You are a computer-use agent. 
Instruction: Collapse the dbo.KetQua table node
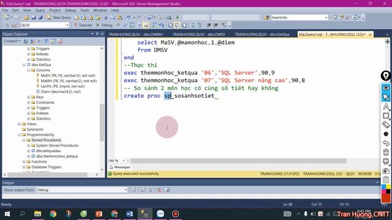[x=24, y=65]
